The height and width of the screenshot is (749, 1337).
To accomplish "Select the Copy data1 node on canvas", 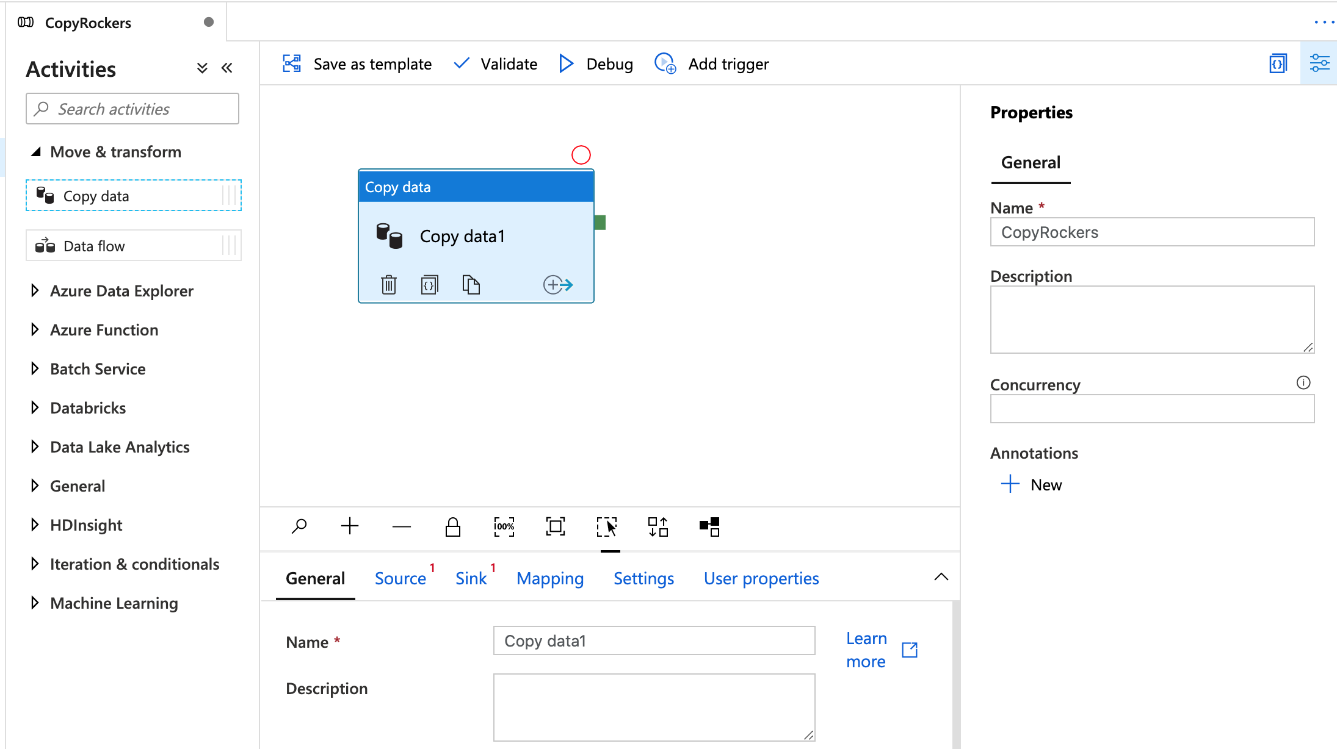I will tap(476, 236).
